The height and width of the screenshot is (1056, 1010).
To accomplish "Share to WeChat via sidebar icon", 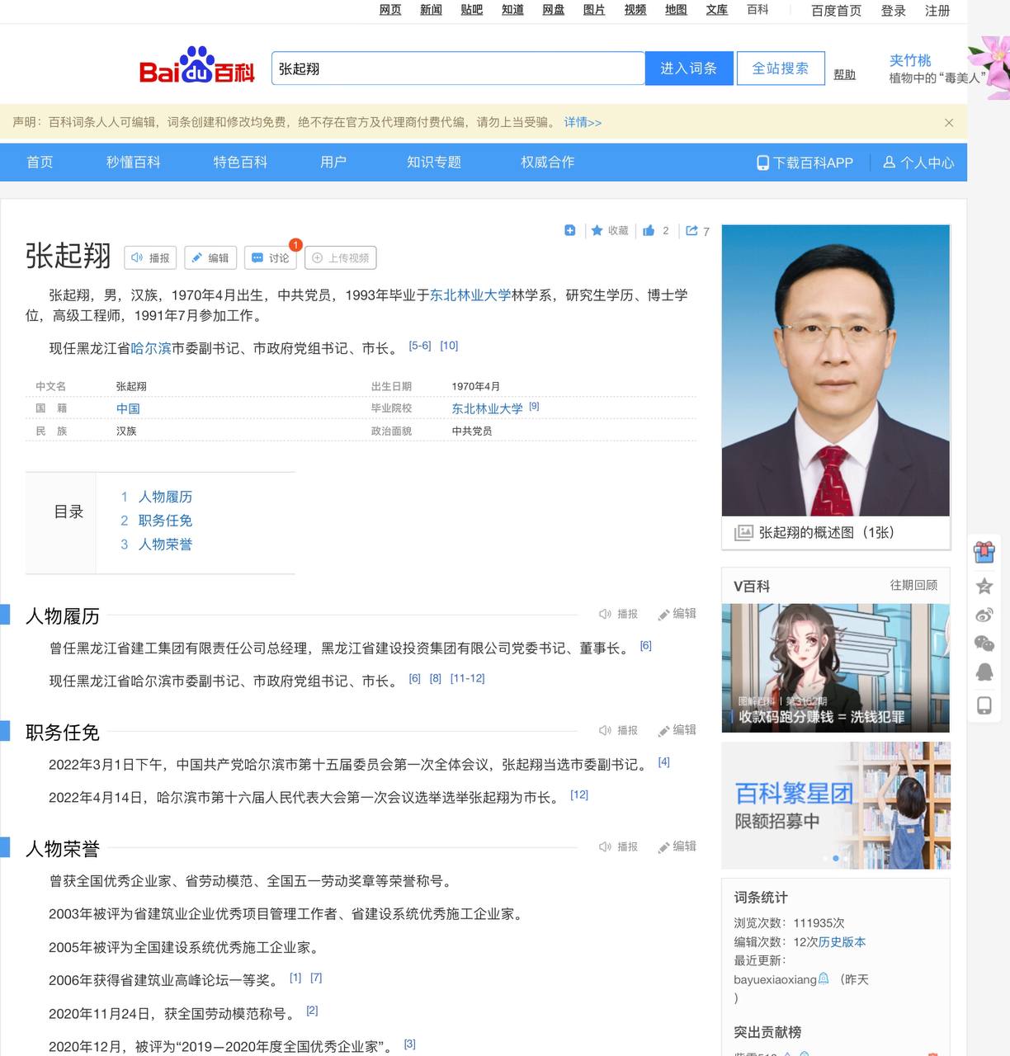I will tap(984, 643).
